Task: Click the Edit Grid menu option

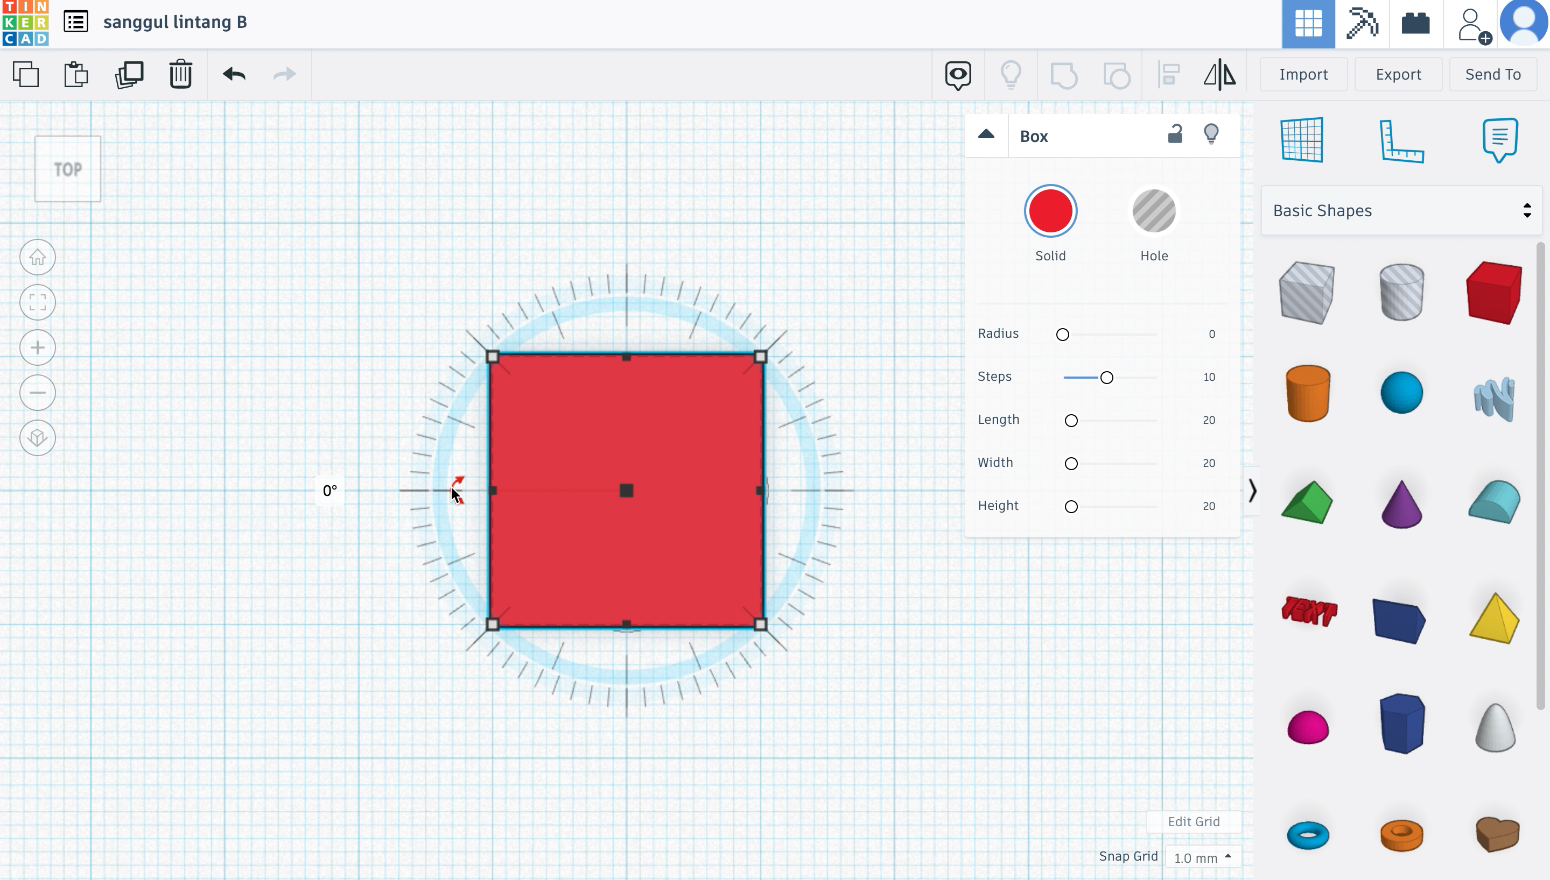Action: click(x=1194, y=820)
